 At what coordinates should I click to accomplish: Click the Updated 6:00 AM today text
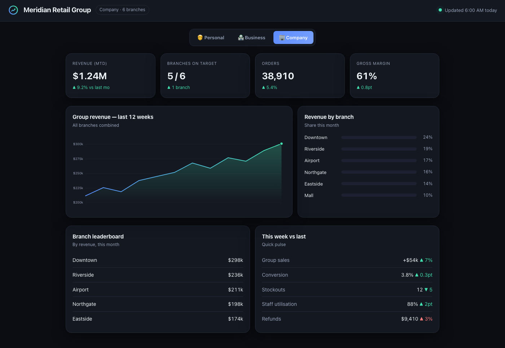[x=471, y=10]
